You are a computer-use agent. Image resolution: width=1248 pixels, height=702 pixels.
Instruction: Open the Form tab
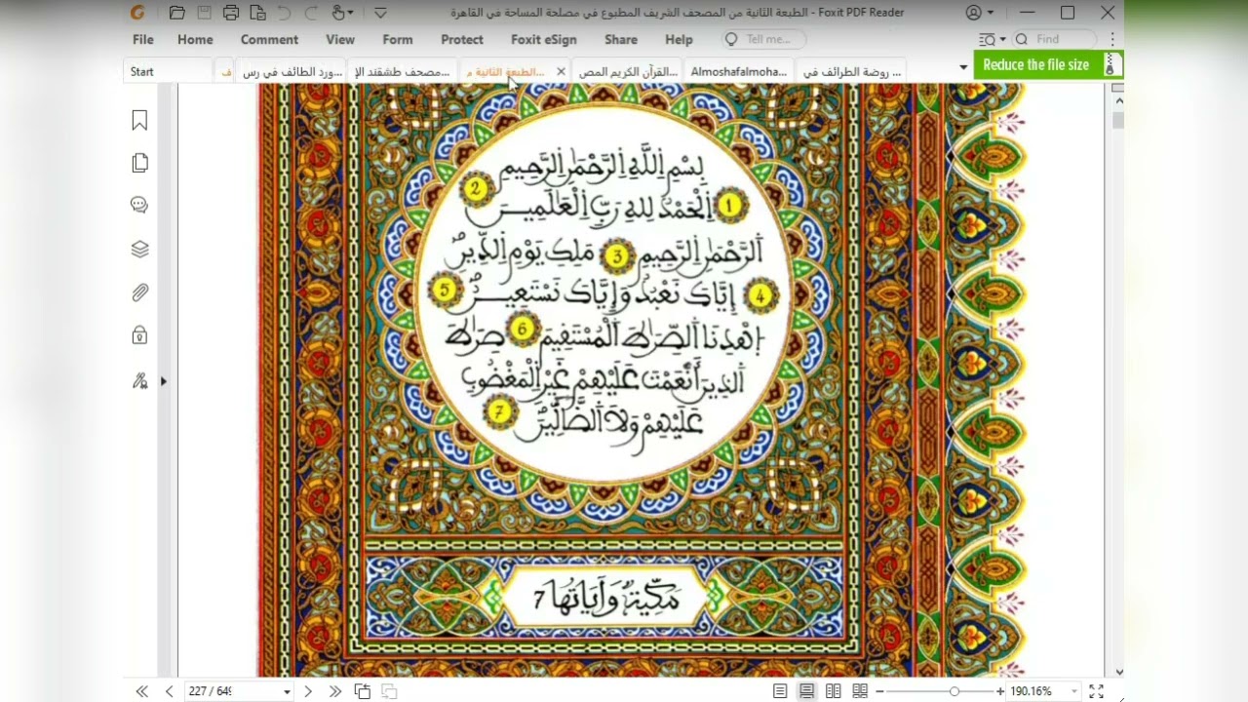pos(398,40)
